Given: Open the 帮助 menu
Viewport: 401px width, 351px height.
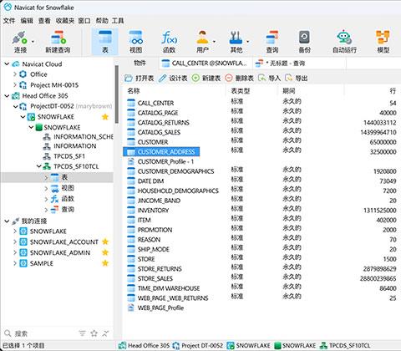Looking at the screenshot, I should coord(102,21).
